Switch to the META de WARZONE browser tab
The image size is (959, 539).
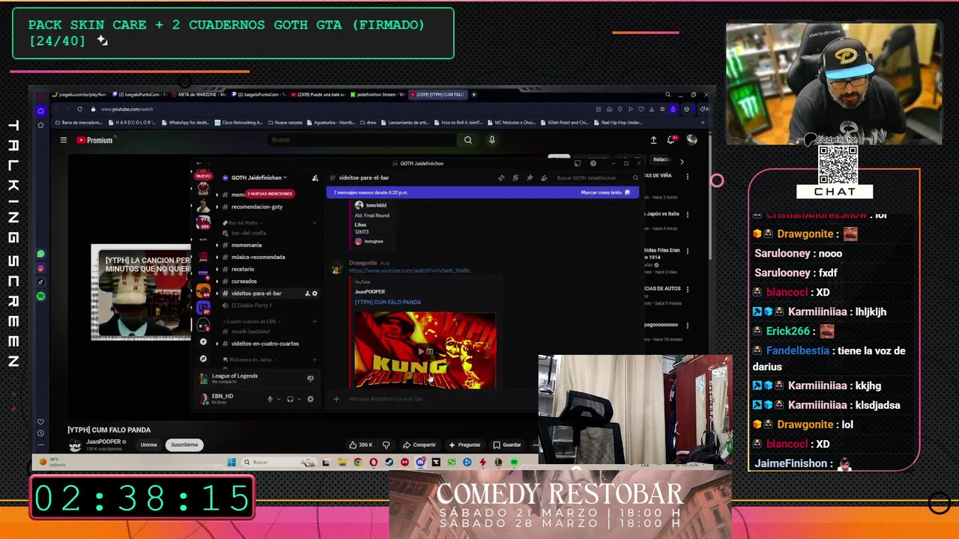199,94
